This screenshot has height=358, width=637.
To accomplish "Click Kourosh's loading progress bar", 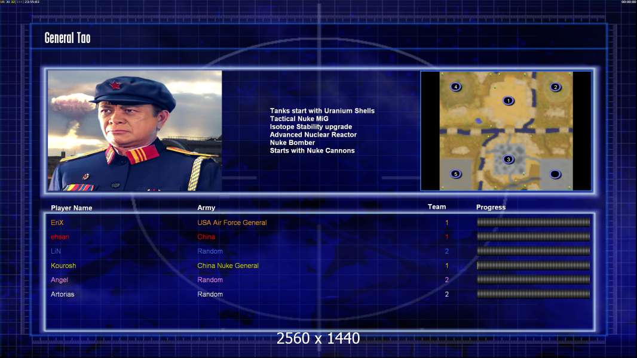I will tap(534, 266).
